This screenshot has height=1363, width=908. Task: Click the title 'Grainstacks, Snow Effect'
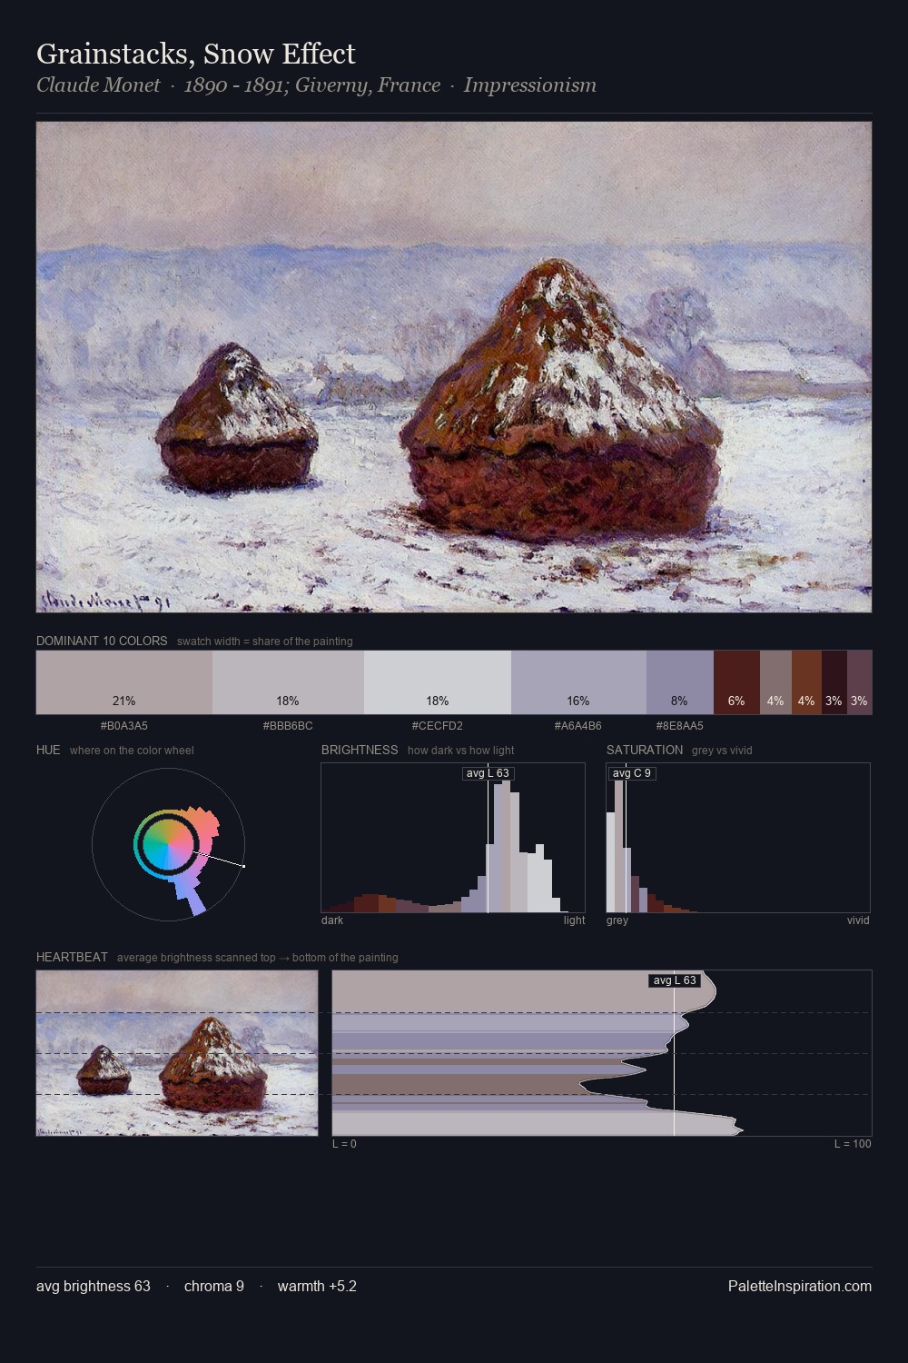coord(196,55)
